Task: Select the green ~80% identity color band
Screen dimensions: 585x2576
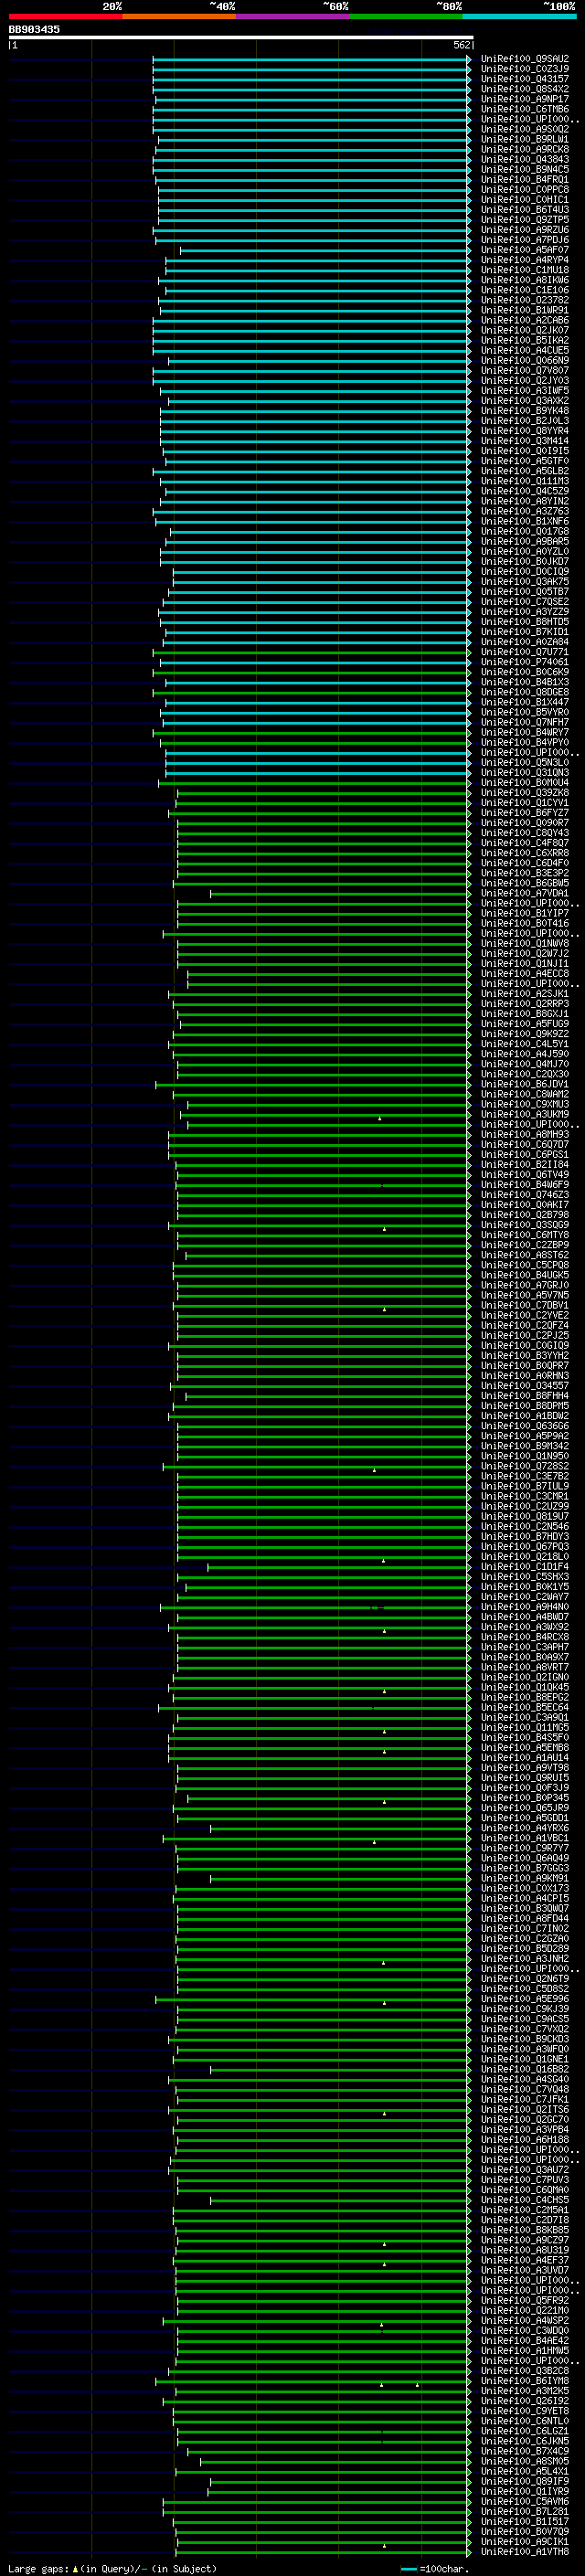Action: [406, 16]
